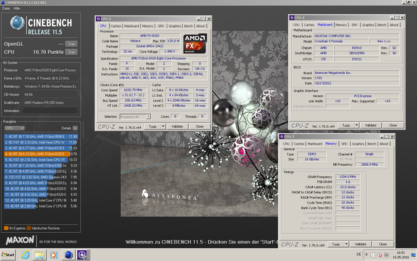Screen dimensions: 417x261
Task: Open Internet Explorer from the taskbar
Action: pyautogui.click(x=25, y=255)
